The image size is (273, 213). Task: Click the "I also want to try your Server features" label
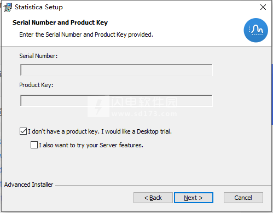91,145
